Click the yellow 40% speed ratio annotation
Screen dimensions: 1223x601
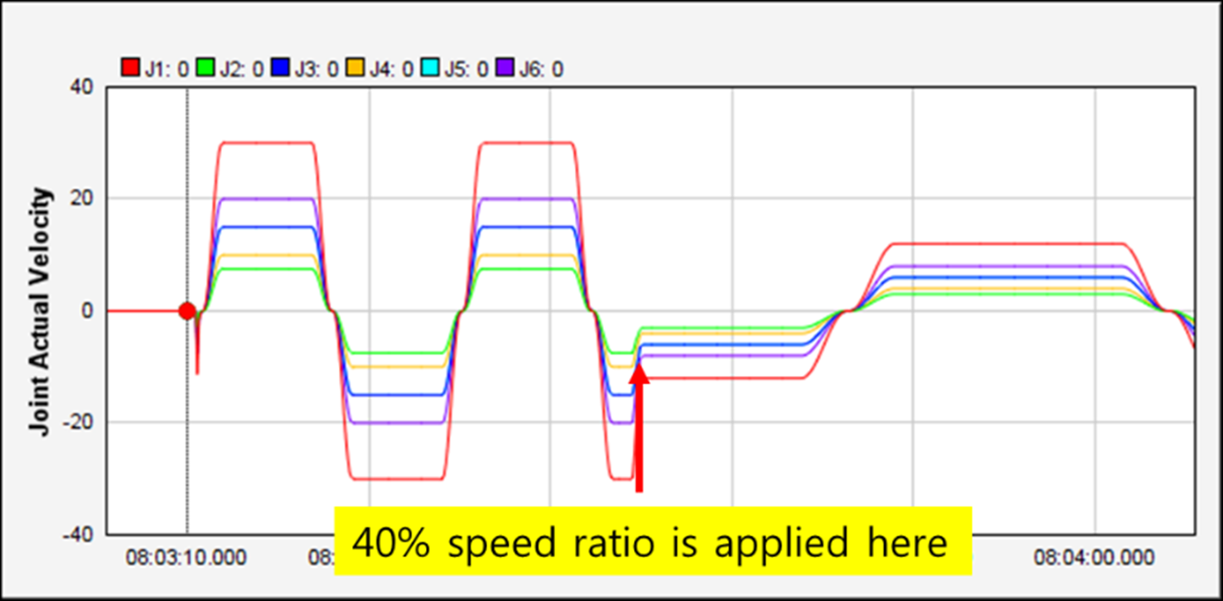652,541
